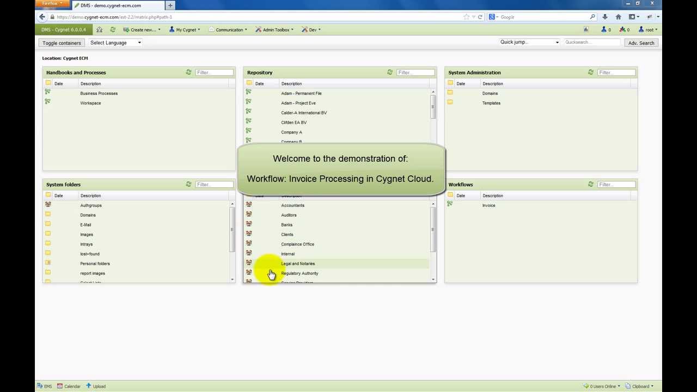Open Domains in System Administration

[x=490, y=93]
